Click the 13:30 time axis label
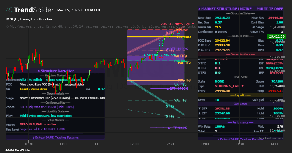Screen dimensions: 292x153 click(240, 144)
